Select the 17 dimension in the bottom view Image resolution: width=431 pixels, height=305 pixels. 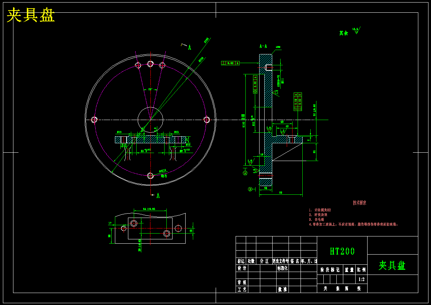(110, 224)
